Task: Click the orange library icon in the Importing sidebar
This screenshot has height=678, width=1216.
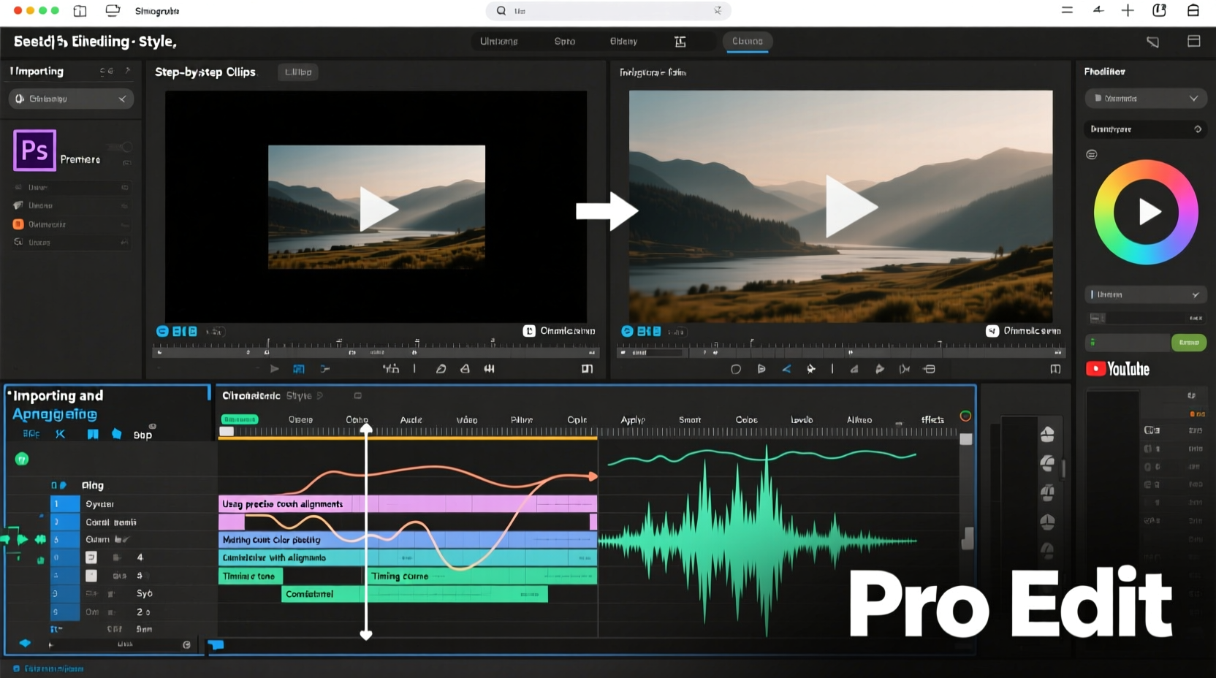Action: 18,224
